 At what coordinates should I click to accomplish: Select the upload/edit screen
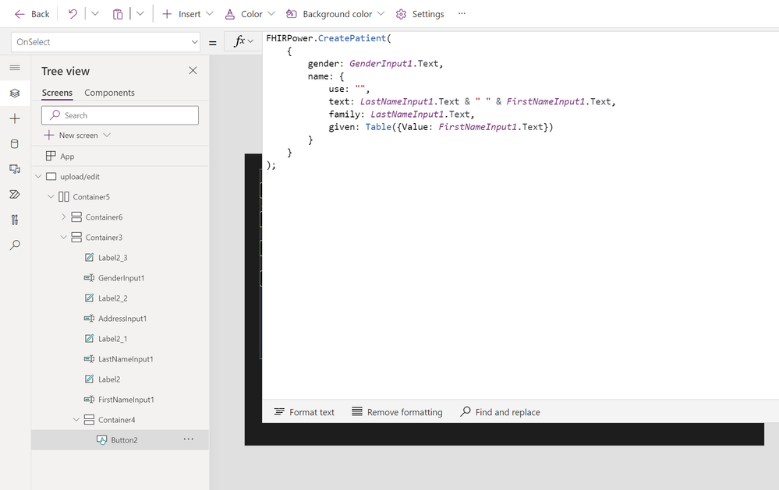[80, 177]
